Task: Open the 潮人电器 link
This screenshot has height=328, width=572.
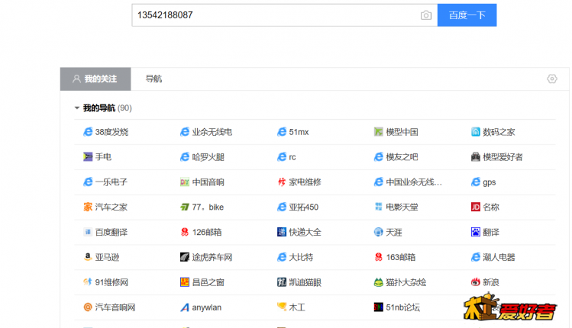Action: coord(499,257)
